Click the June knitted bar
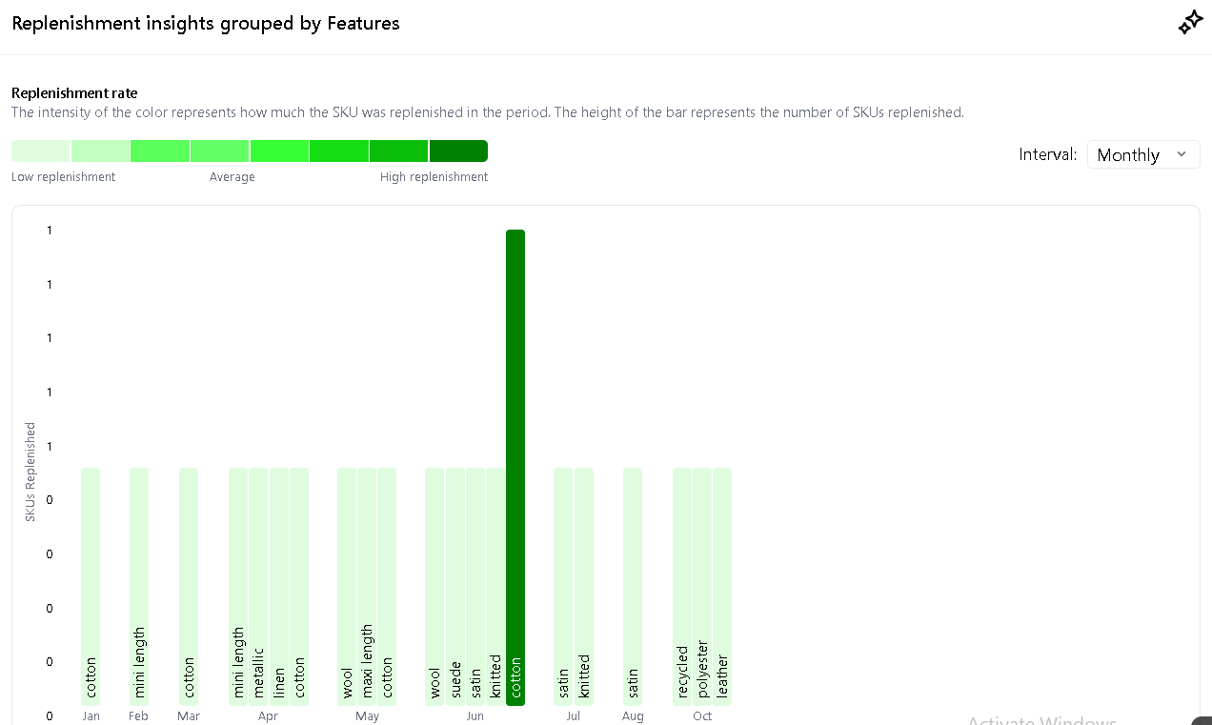 click(x=495, y=586)
